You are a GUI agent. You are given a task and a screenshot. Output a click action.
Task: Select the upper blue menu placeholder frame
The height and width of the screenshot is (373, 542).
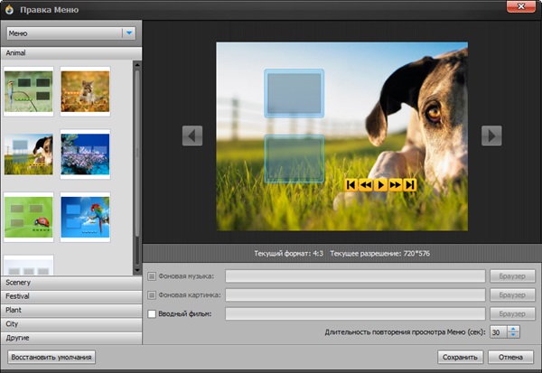coord(294,93)
